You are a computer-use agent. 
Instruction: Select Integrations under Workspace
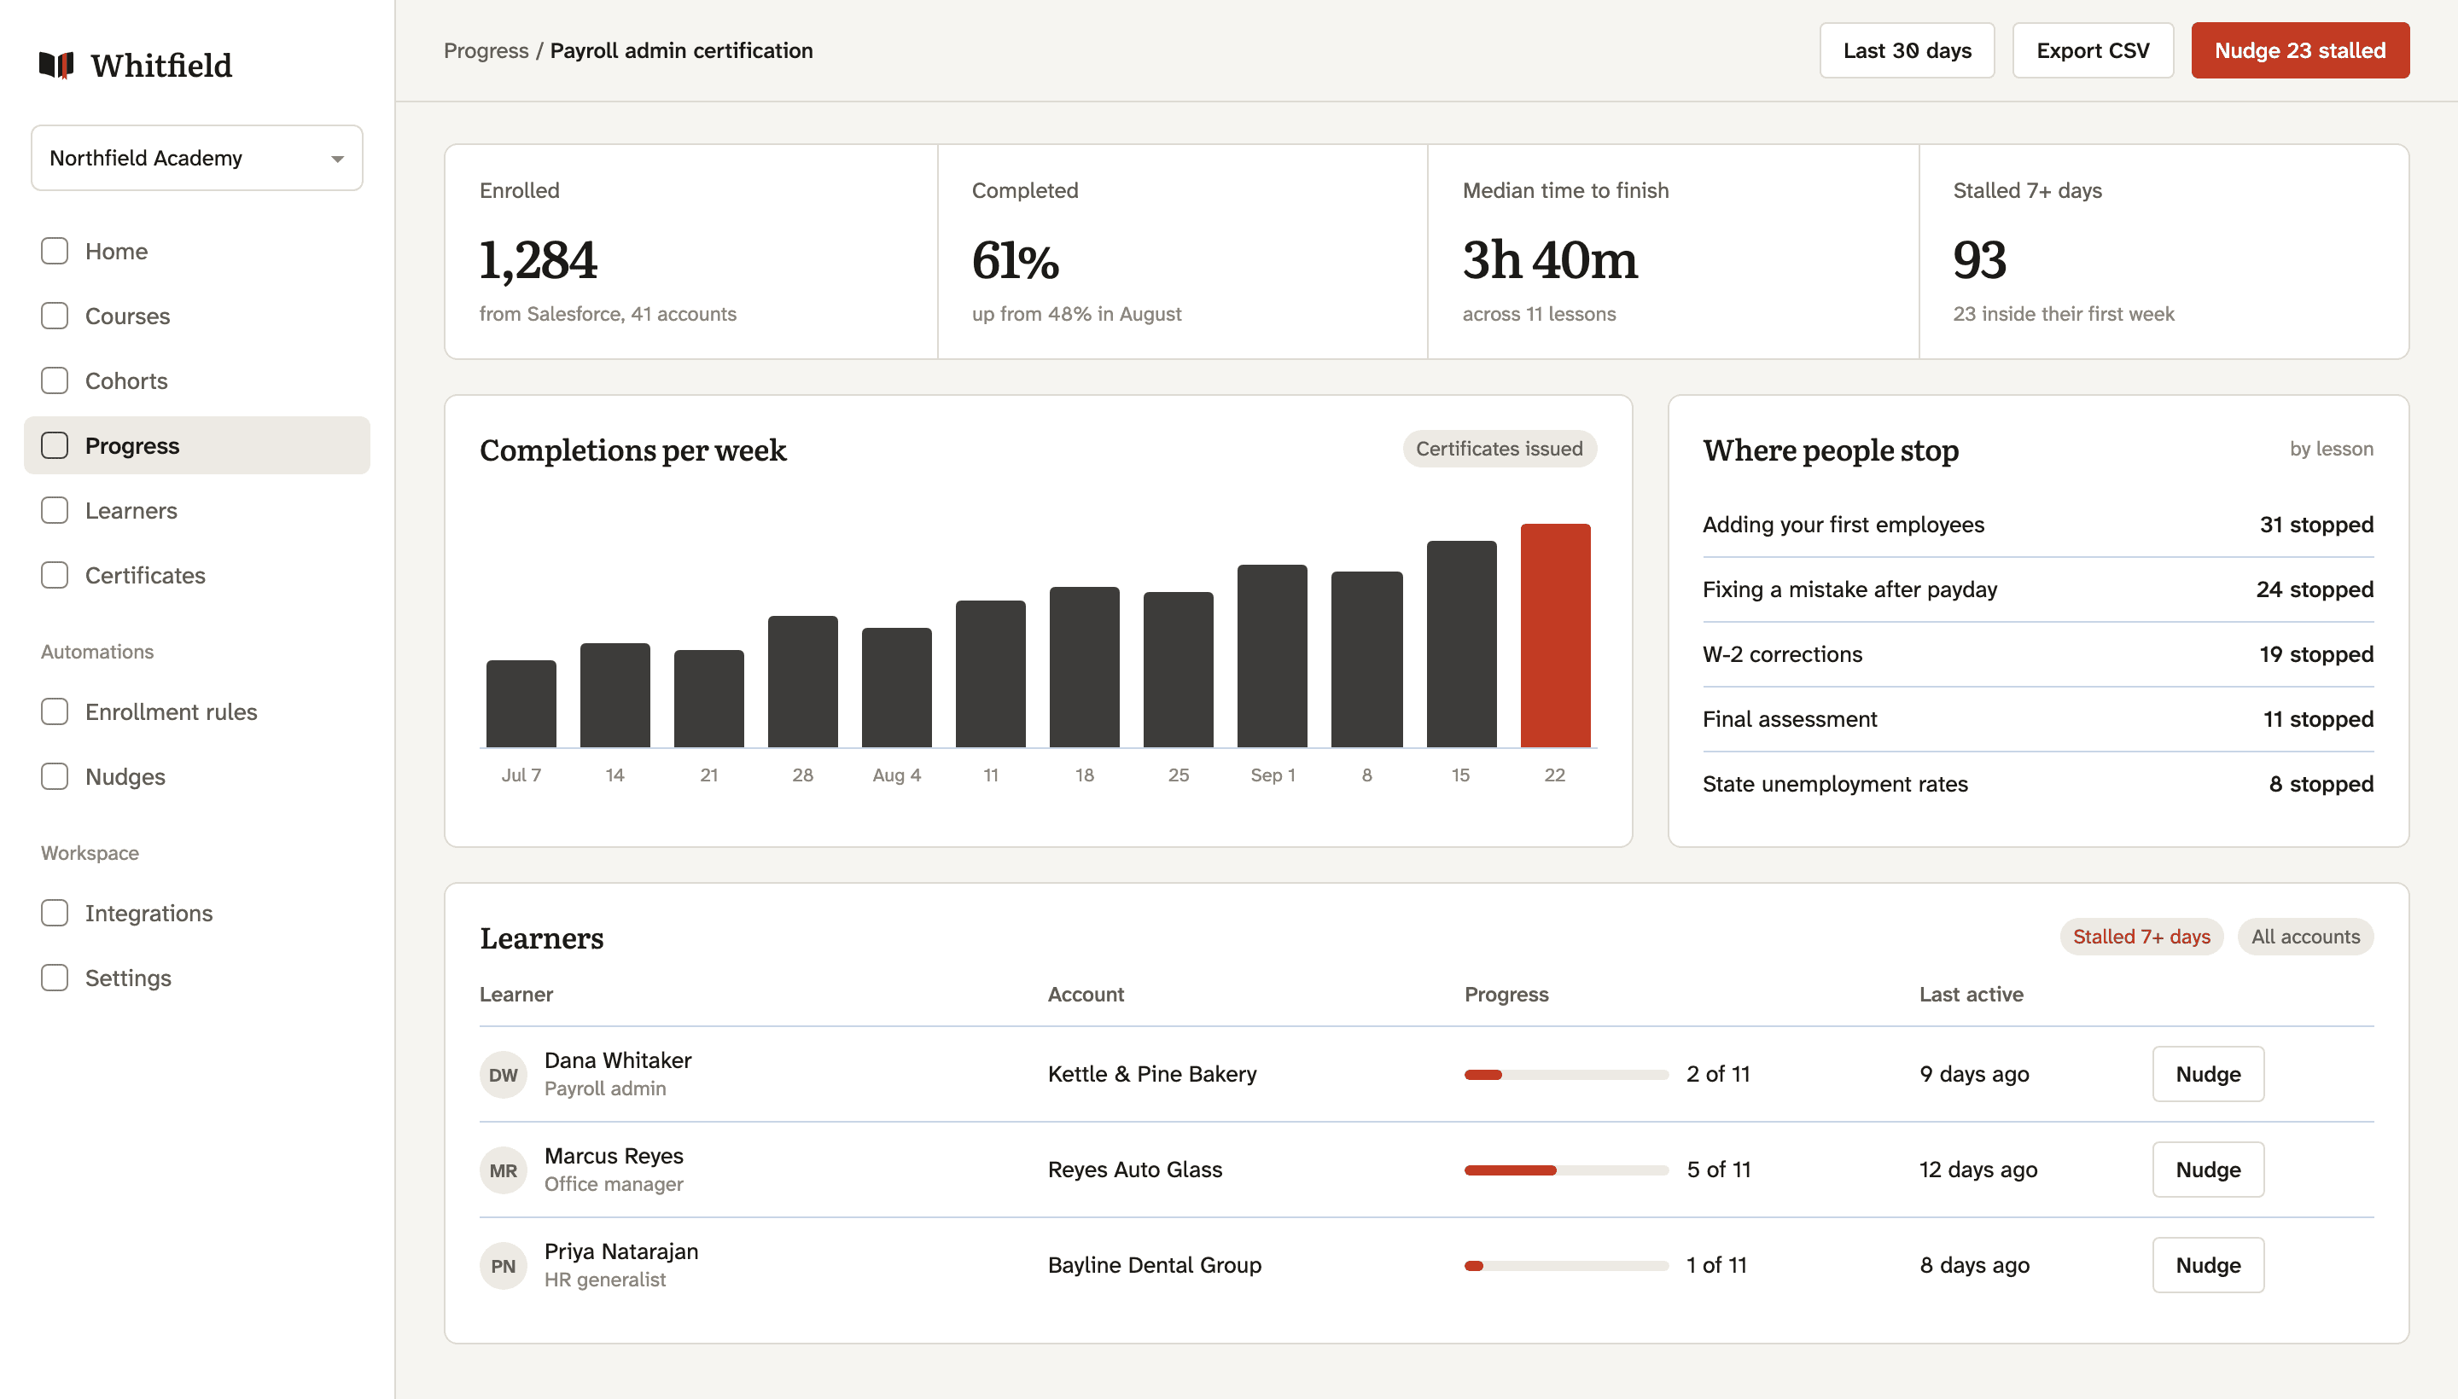[197, 913]
